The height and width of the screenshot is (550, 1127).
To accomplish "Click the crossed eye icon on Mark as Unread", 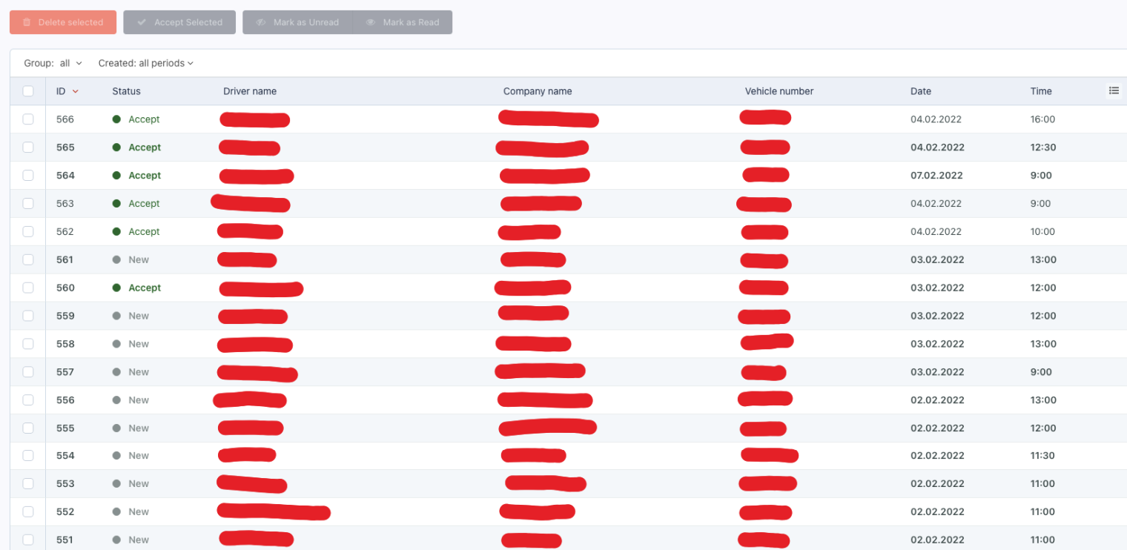I will 261,22.
